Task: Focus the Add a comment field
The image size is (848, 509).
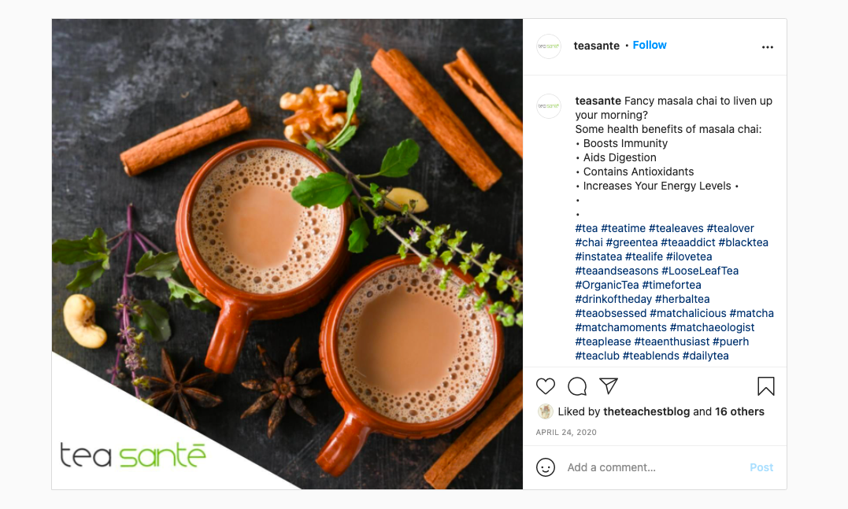Action: (654, 467)
